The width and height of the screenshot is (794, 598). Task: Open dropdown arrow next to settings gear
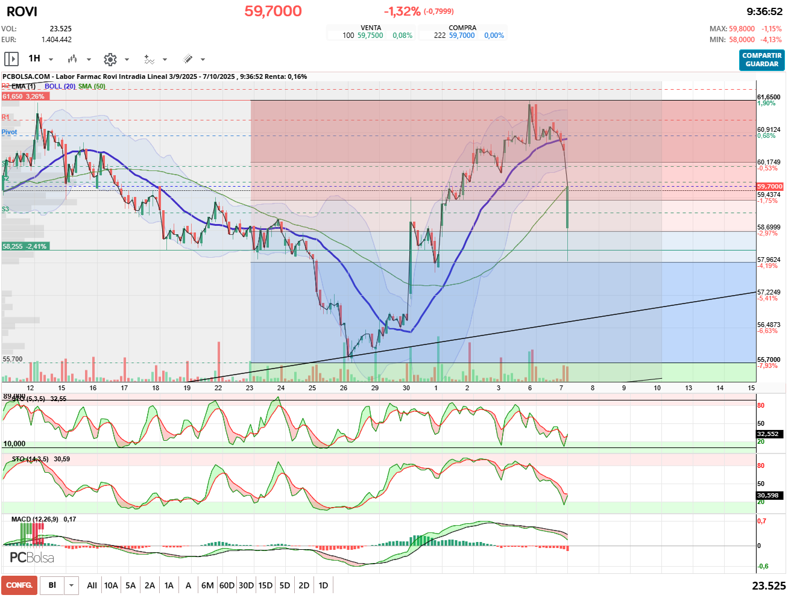click(127, 60)
